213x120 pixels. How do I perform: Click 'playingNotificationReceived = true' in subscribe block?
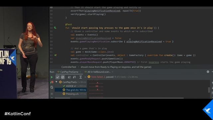click(149, 42)
